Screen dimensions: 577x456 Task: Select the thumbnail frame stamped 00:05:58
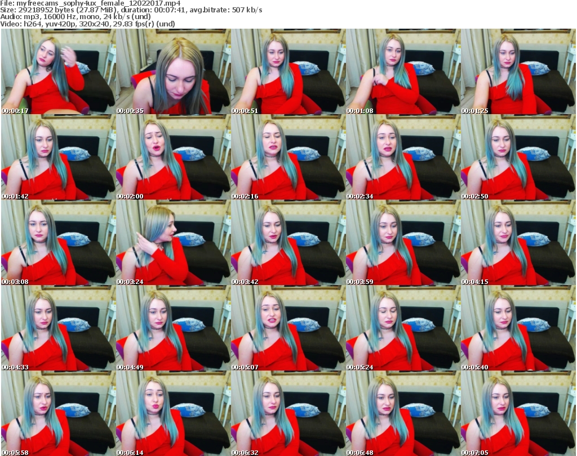[x=58, y=413]
